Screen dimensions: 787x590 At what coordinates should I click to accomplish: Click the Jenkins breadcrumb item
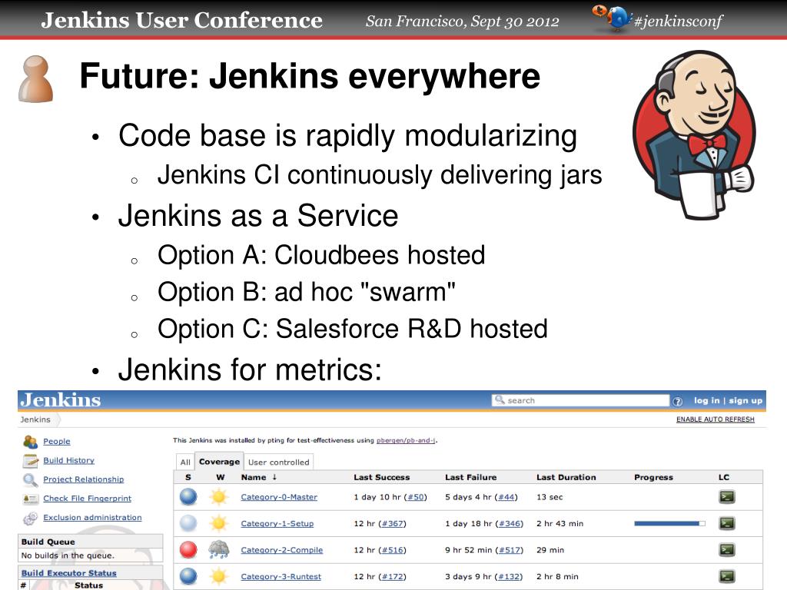[35, 419]
